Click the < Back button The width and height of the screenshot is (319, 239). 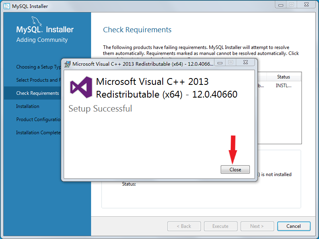[x=184, y=226]
